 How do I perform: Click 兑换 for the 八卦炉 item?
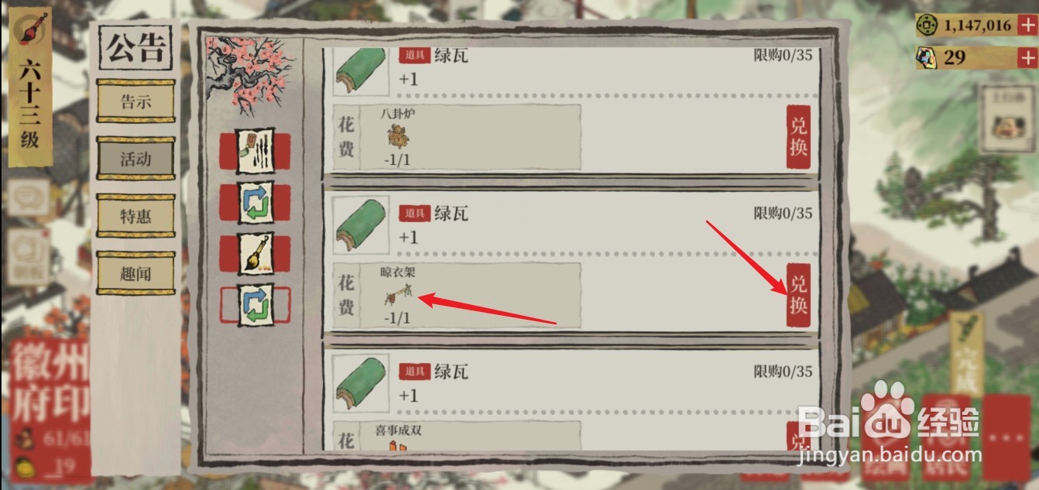click(x=798, y=136)
